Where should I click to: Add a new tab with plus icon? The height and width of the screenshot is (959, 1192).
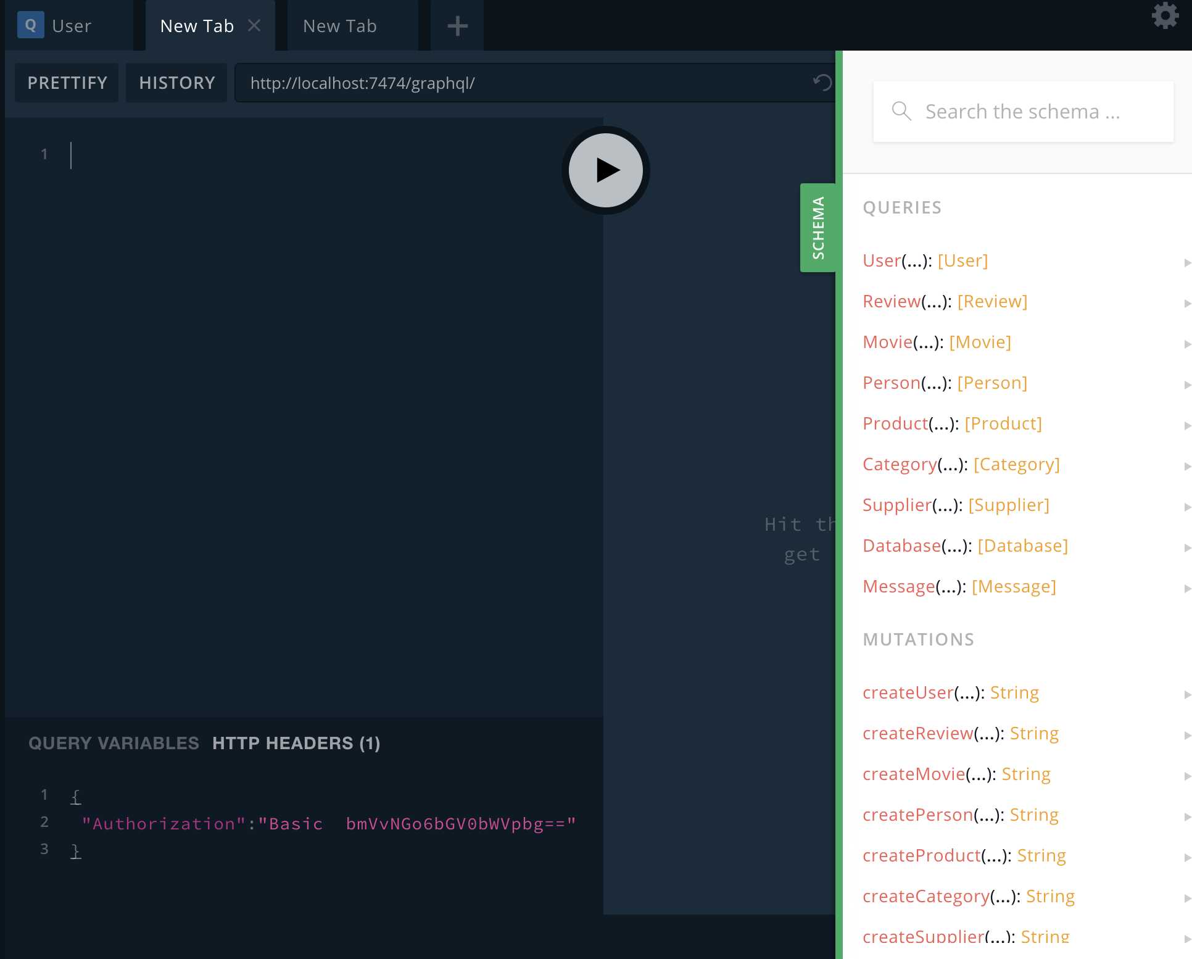click(x=457, y=26)
